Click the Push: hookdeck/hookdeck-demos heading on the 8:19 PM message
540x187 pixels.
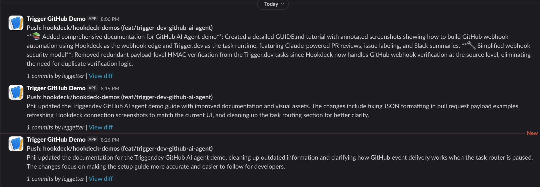119,97
